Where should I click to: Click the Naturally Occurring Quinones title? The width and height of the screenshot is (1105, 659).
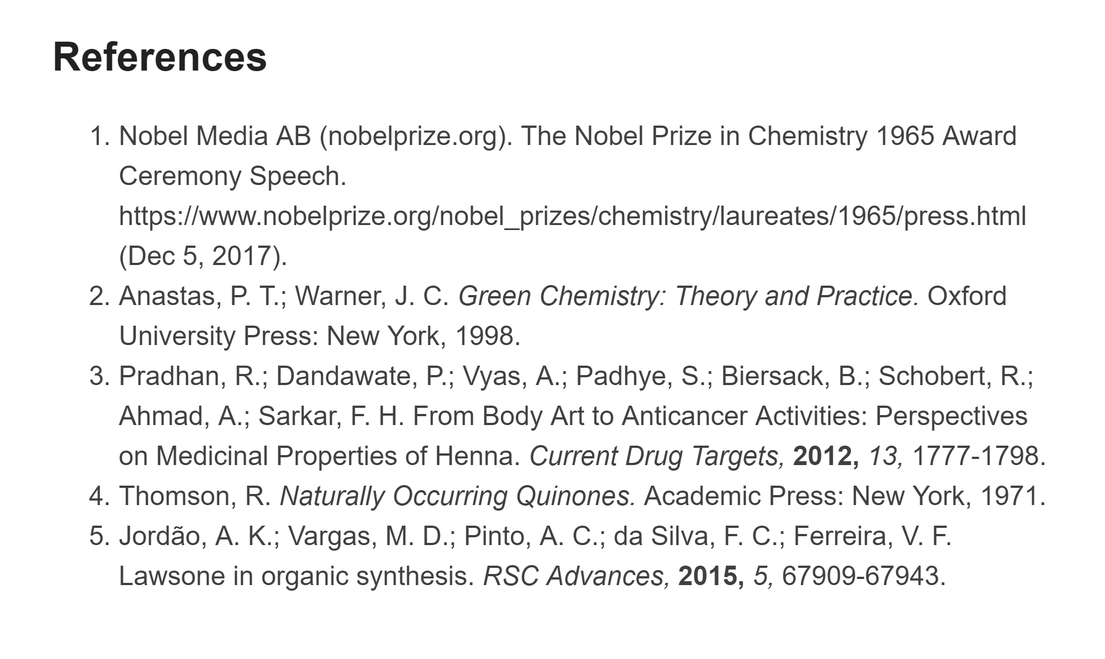click(457, 496)
